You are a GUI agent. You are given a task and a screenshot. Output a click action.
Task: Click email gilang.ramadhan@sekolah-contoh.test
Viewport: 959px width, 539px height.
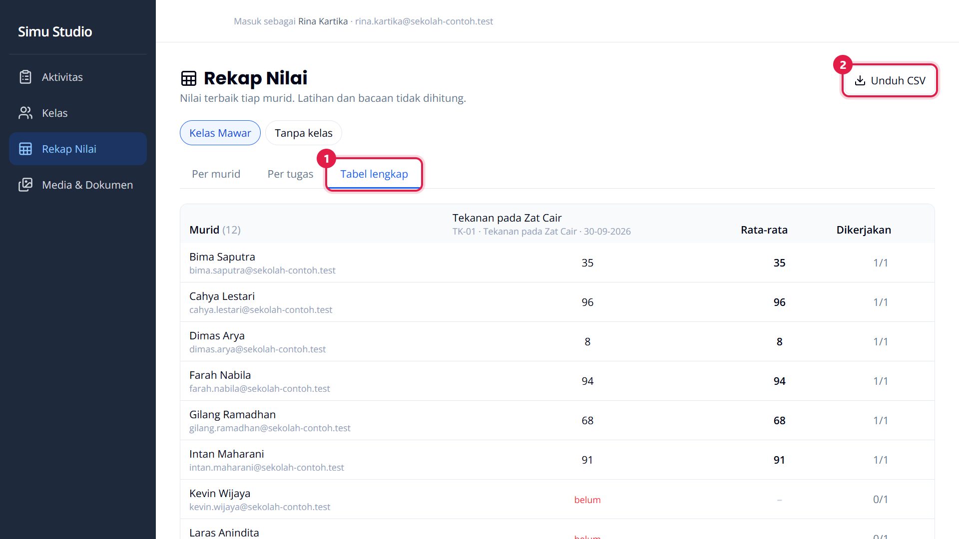click(x=270, y=428)
